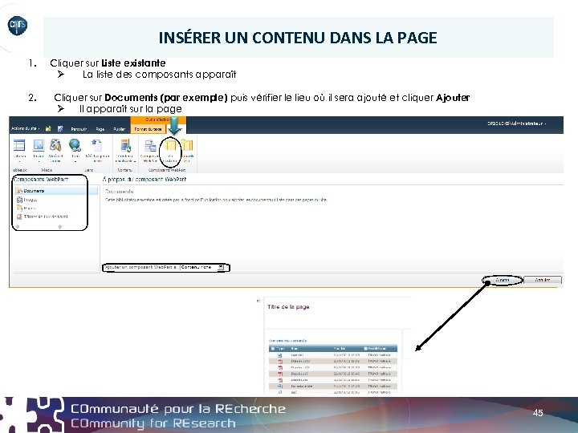Open the arrow below the Lien button
This screenshot has width=578, height=433.
(x=75, y=161)
